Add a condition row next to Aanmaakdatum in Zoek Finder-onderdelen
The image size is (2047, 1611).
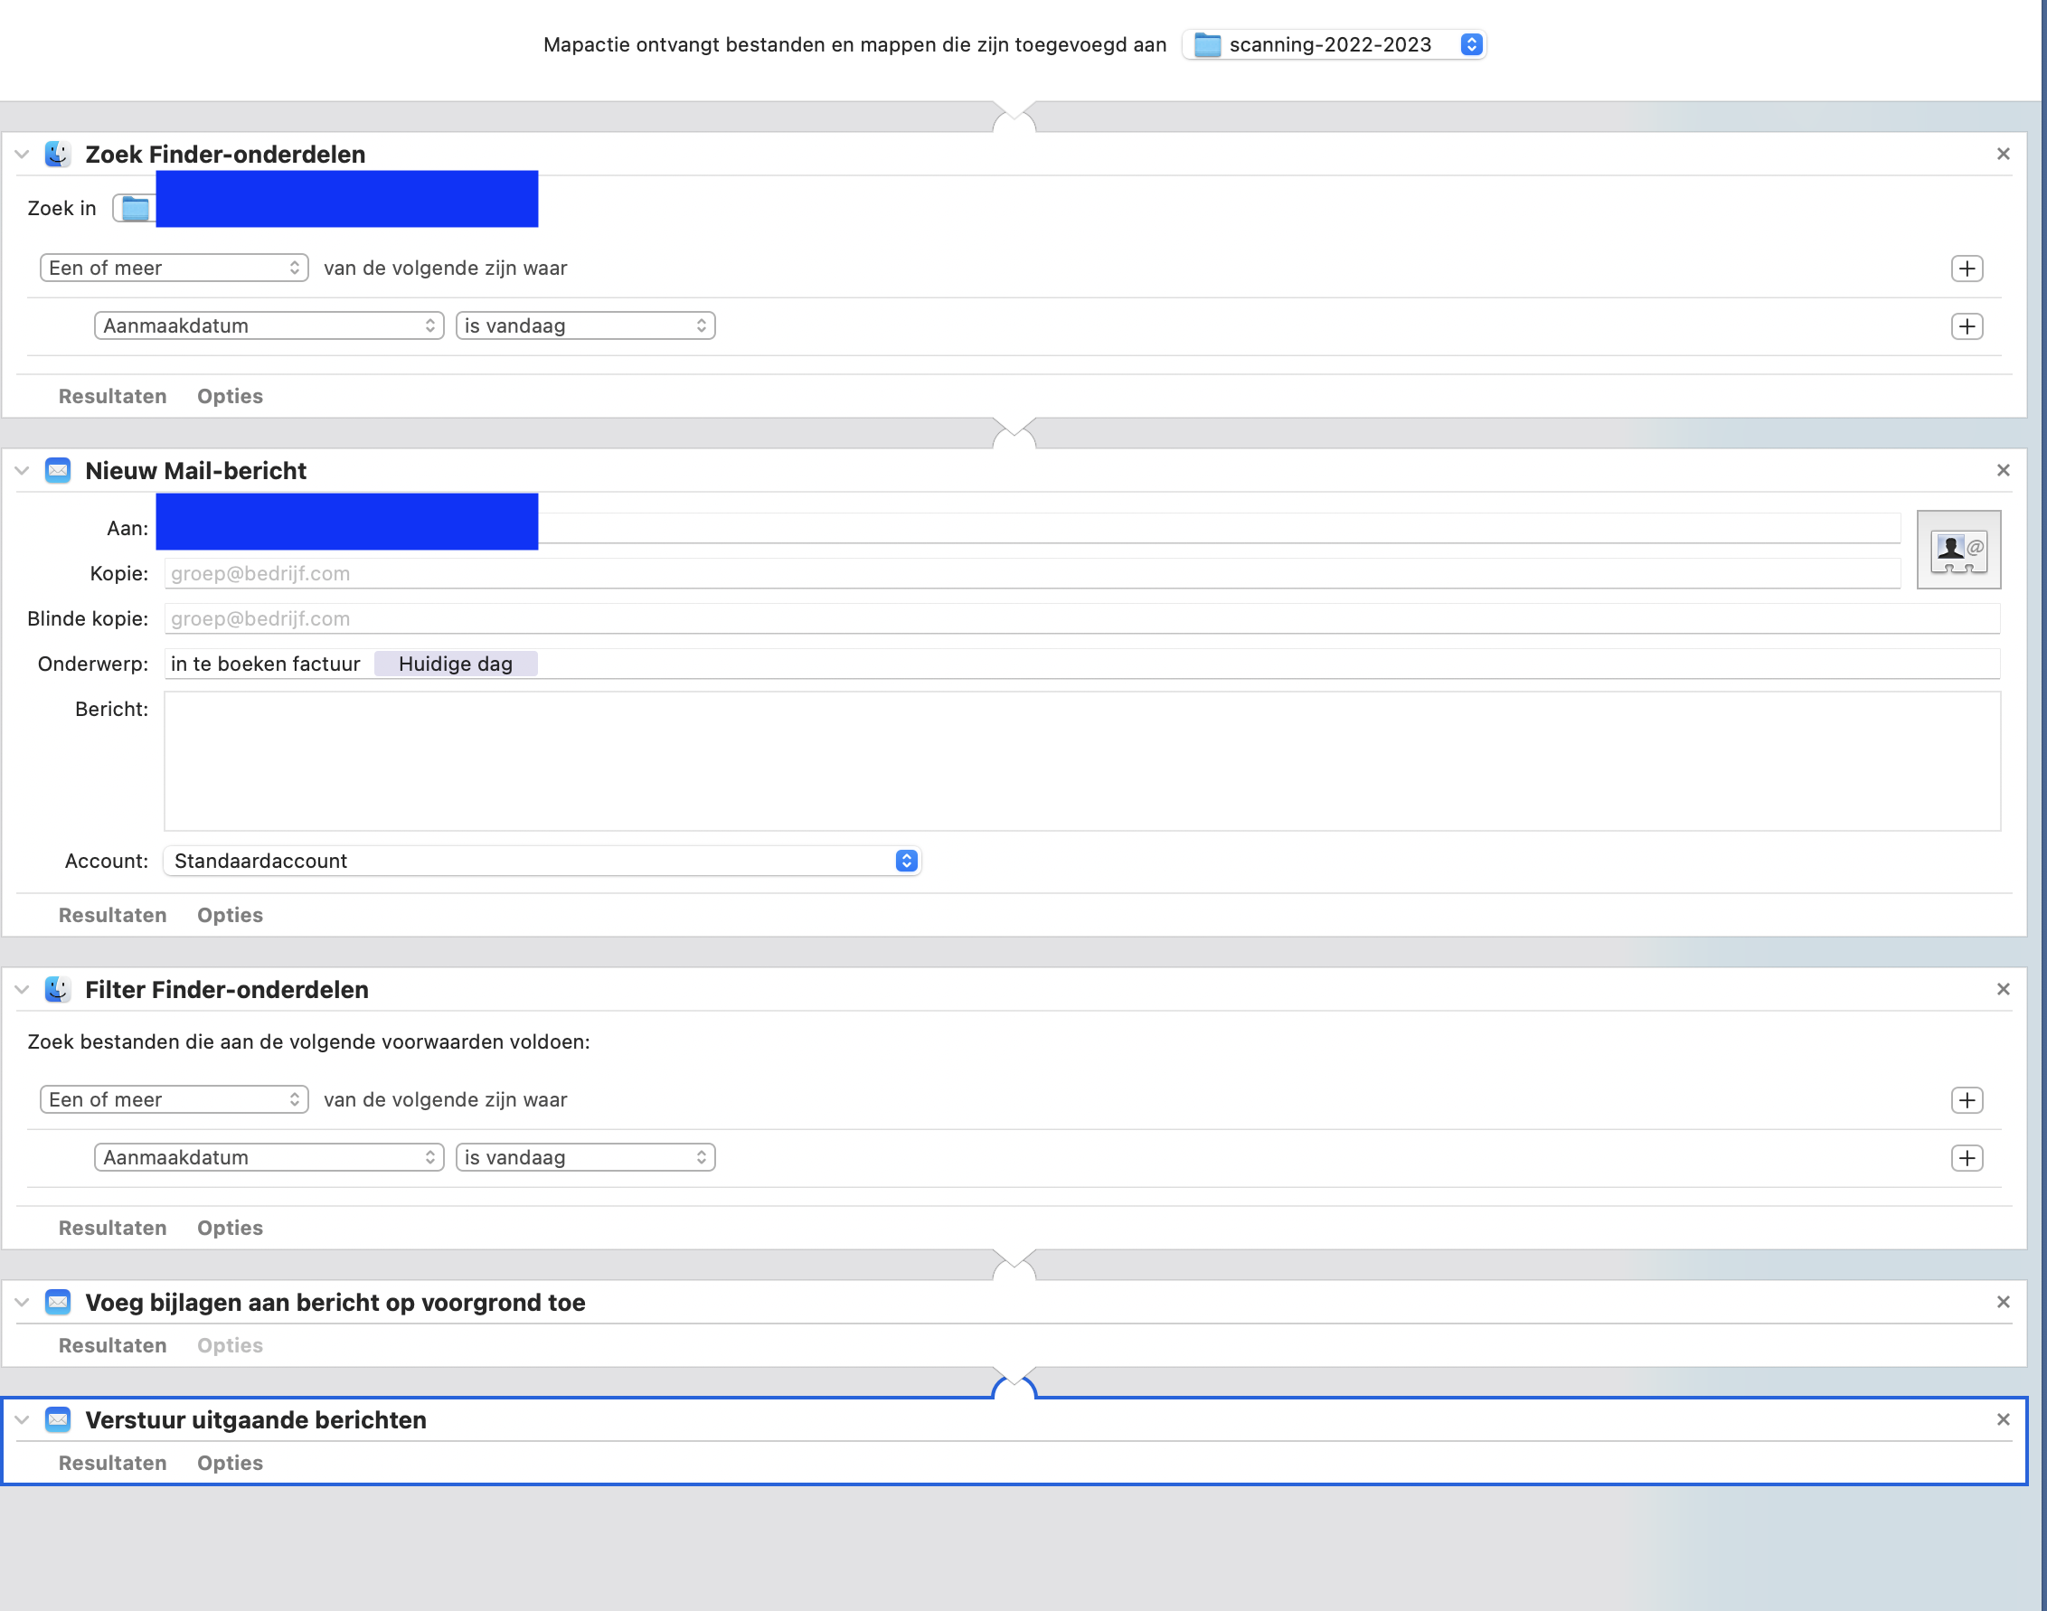click(1966, 326)
